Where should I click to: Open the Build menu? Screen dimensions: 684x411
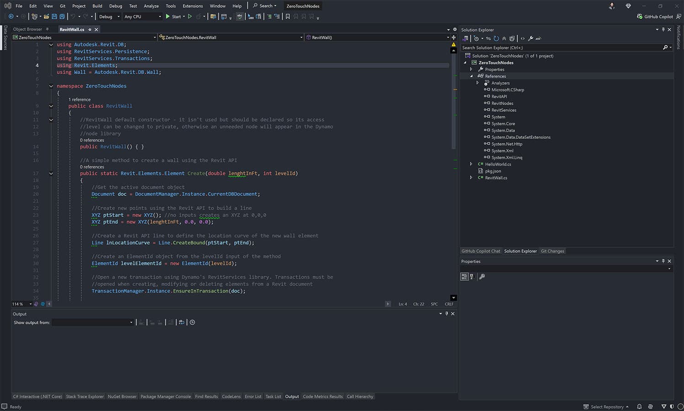coord(97,6)
